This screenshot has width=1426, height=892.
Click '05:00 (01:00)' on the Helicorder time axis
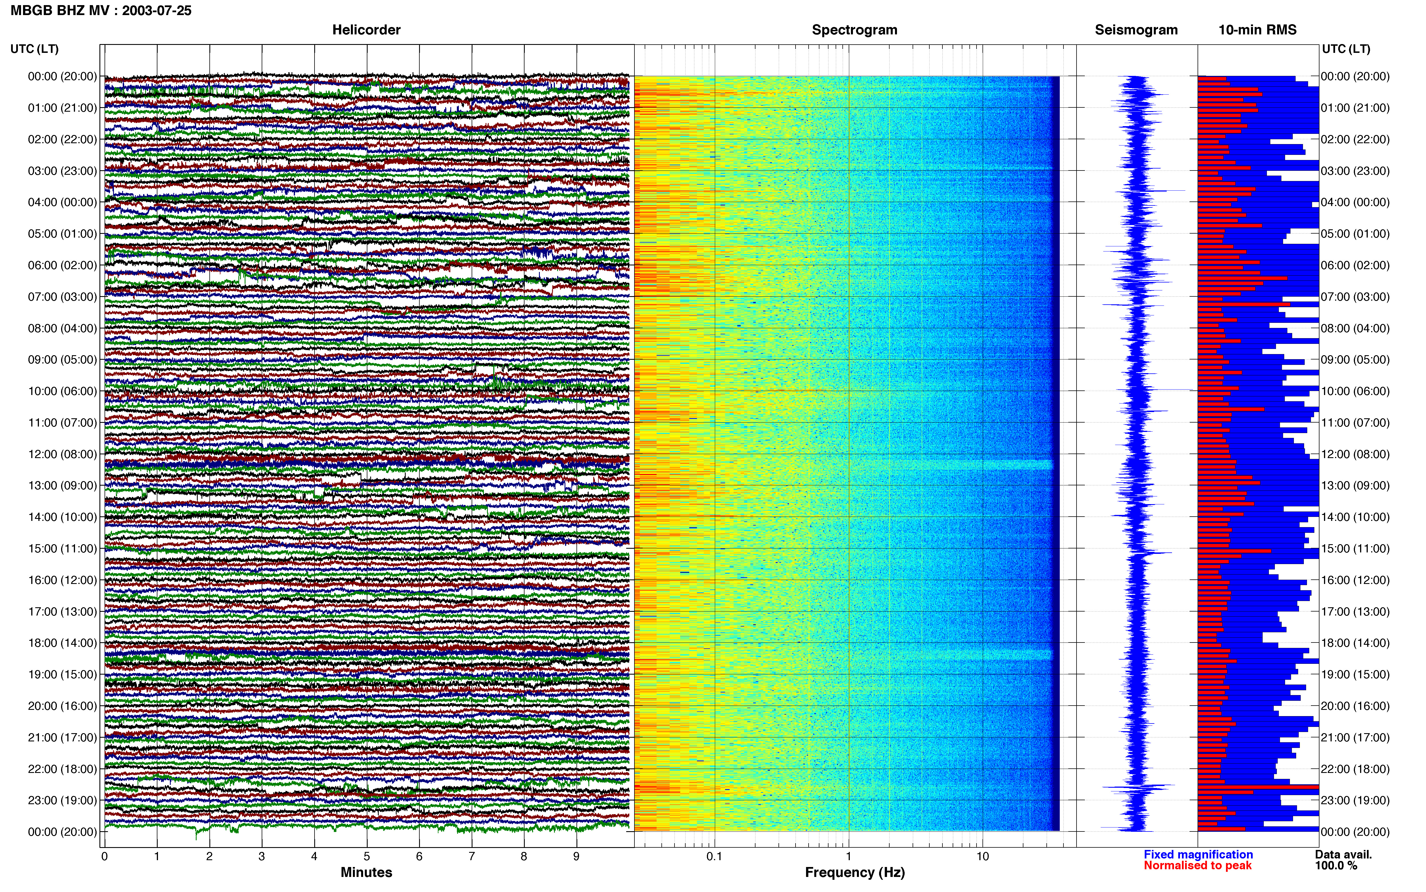coord(63,234)
